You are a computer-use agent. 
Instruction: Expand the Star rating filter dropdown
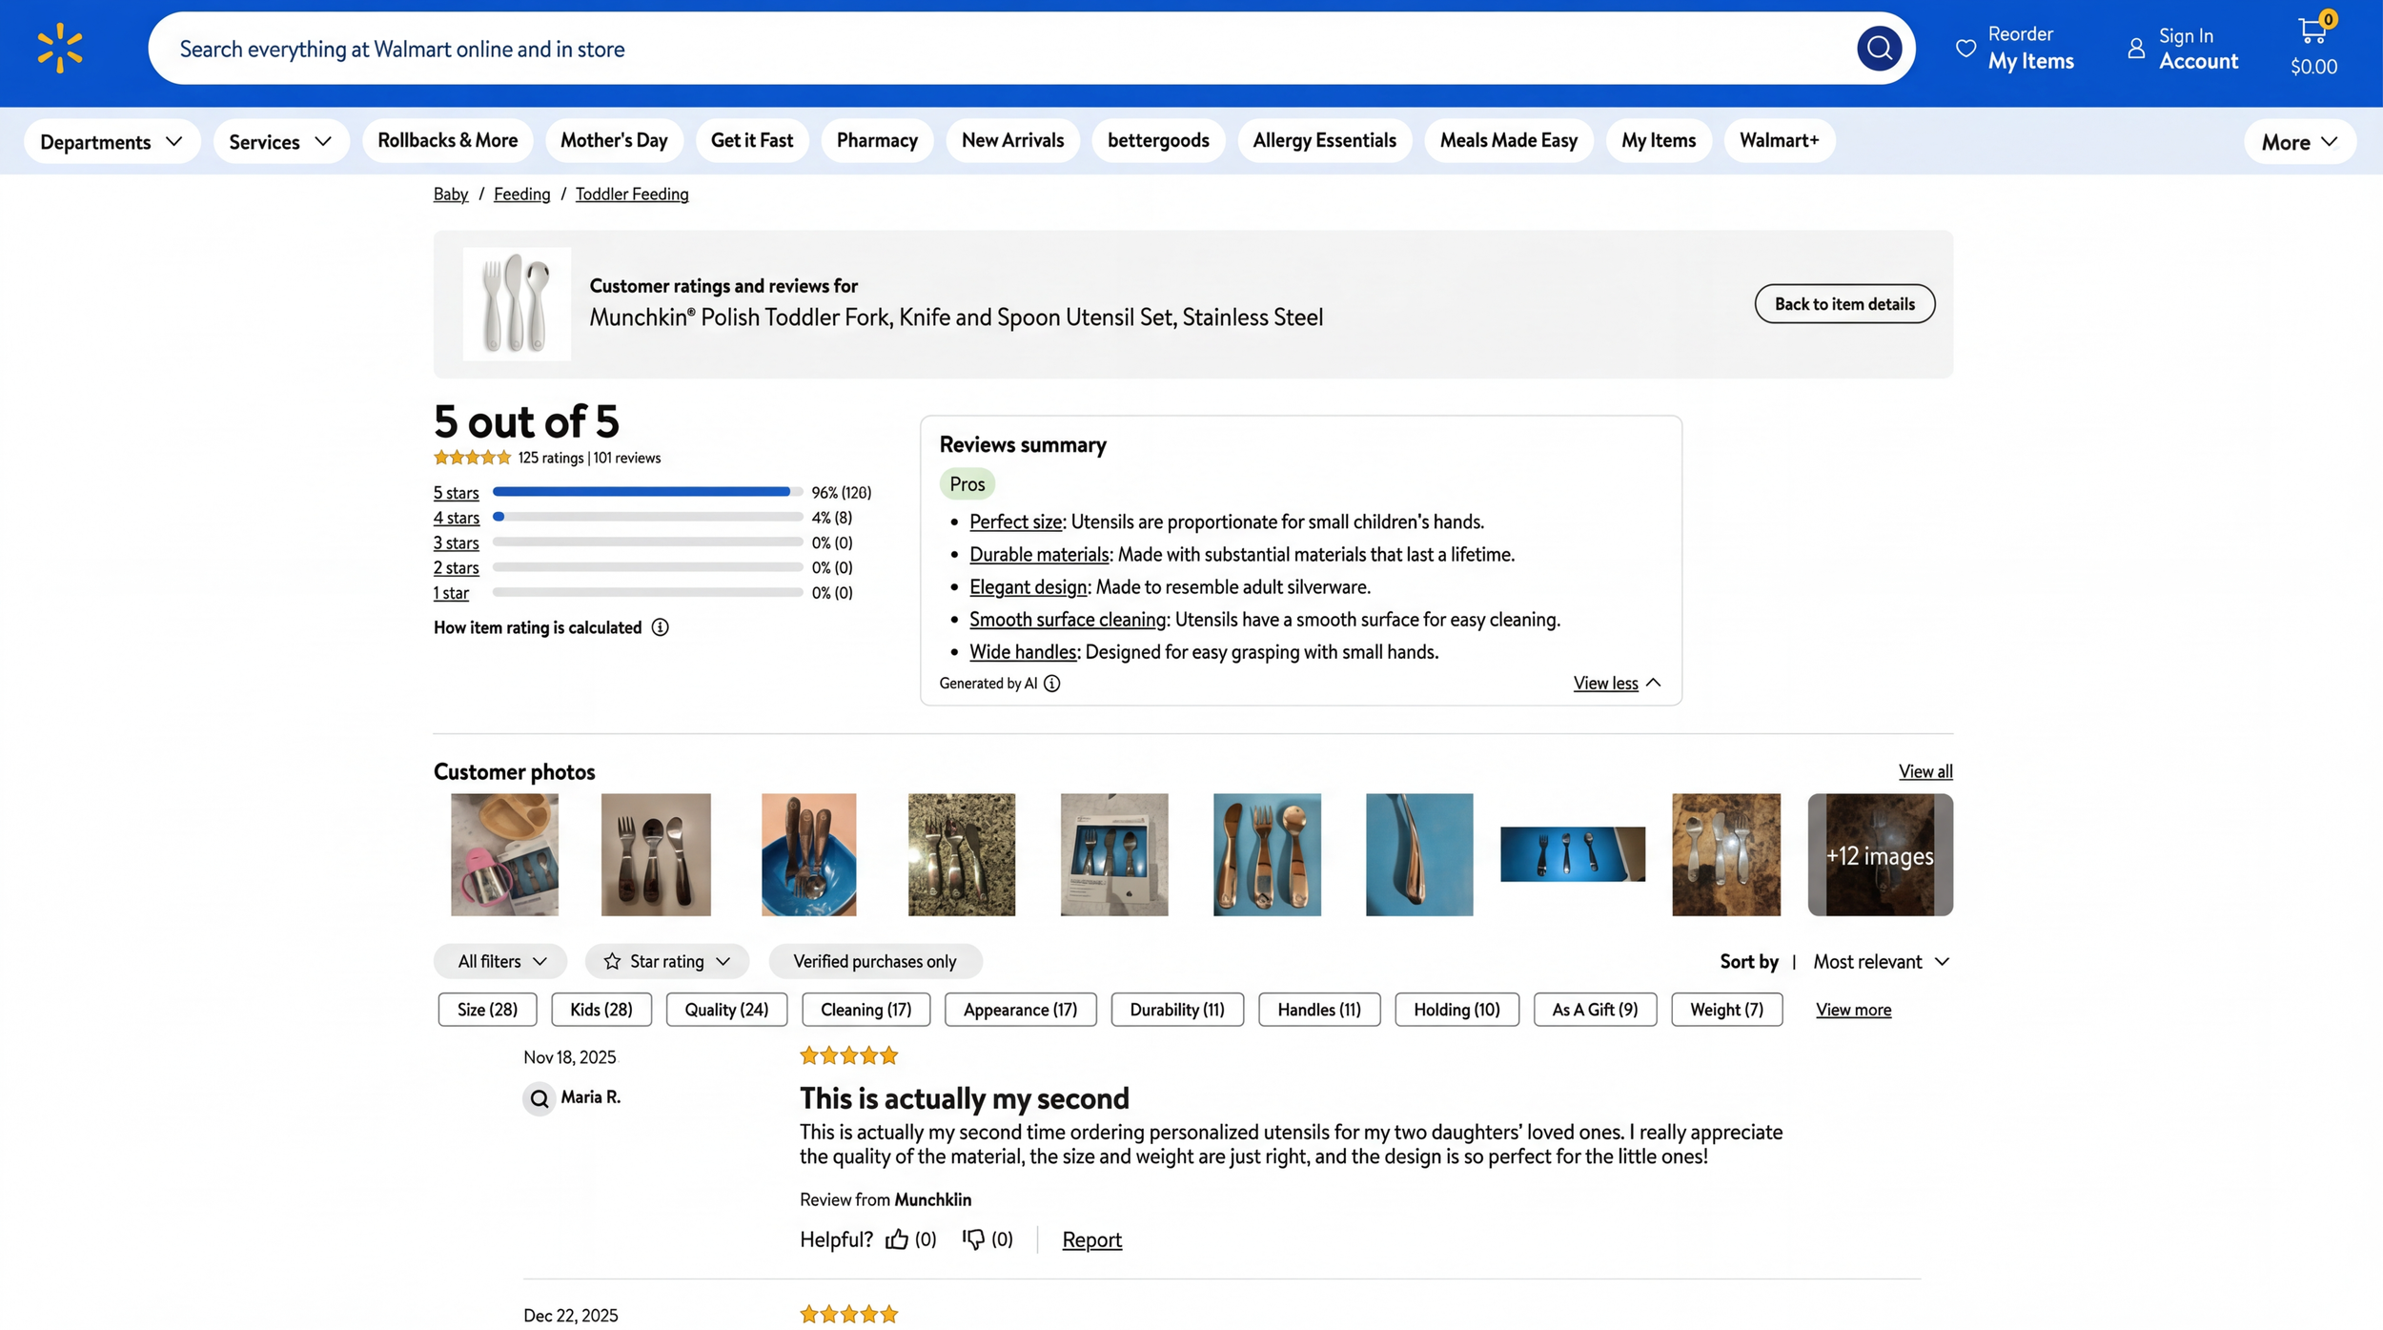click(667, 961)
